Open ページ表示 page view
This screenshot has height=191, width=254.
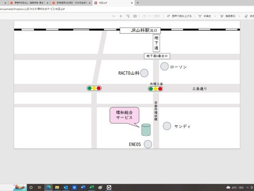[151, 16]
